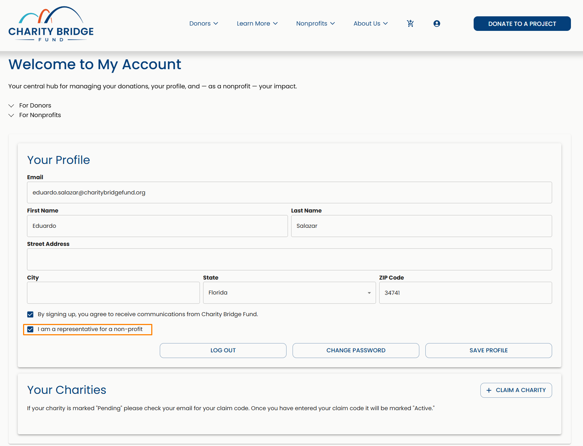Click the ZIP Code field showing 34741
This screenshot has width=583, height=446.
465,293
